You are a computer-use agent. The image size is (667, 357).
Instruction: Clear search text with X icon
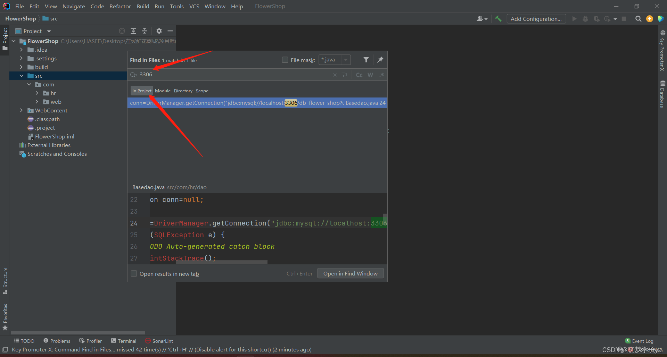(335, 75)
